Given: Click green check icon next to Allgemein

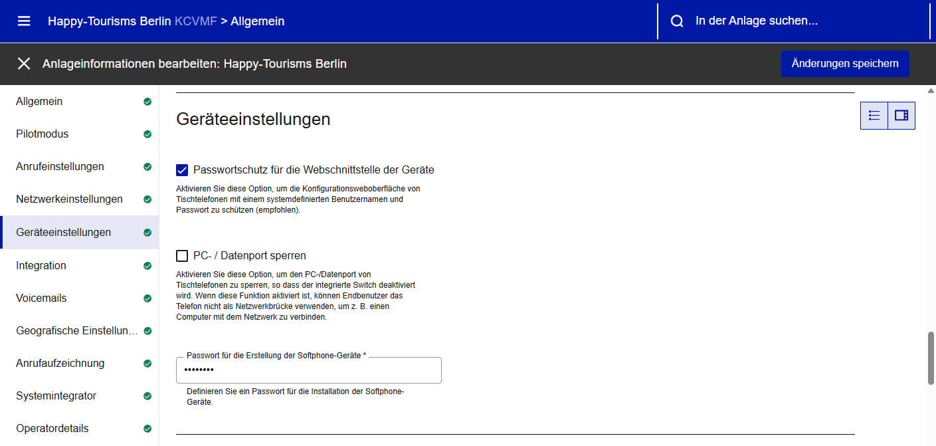Looking at the screenshot, I should (147, 102).
